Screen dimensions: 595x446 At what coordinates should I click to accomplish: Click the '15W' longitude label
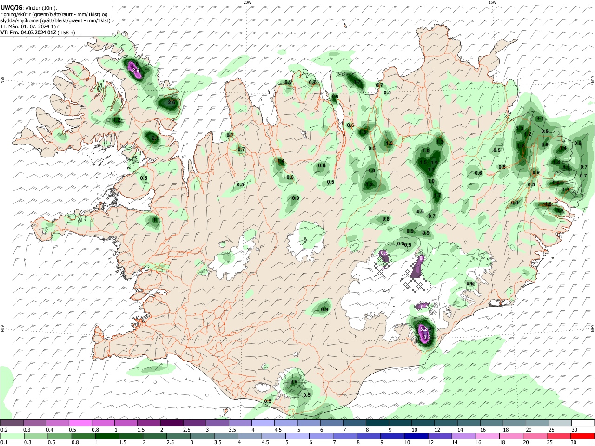pos(492,2)
